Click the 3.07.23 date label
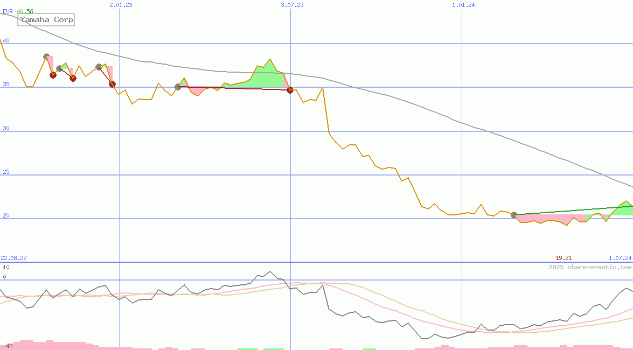The width and height of the screenshot is (633, 350). [x=293, y=5]
